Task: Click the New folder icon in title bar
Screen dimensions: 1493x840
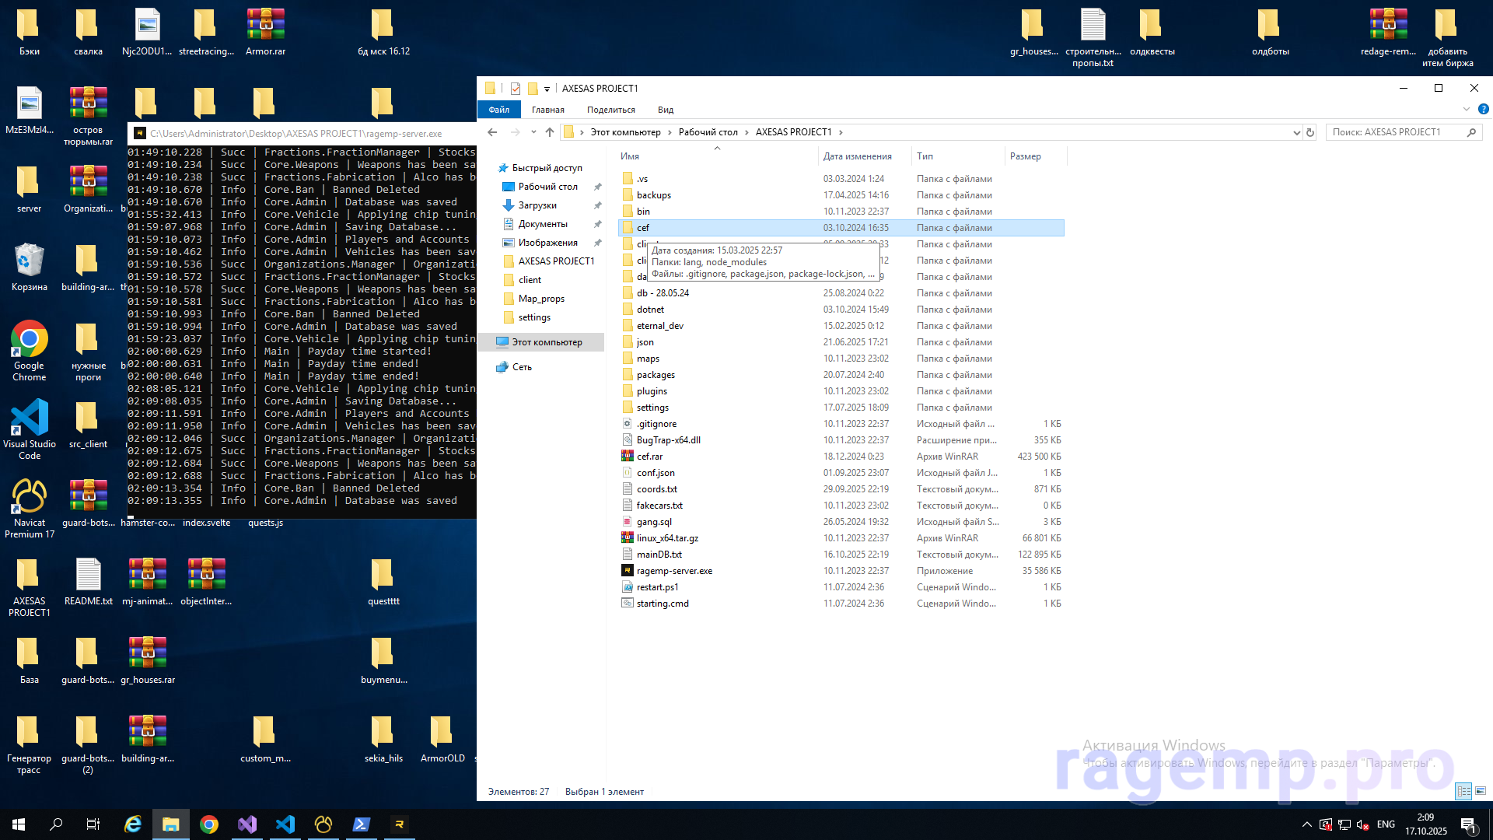Action: [533, 89]
